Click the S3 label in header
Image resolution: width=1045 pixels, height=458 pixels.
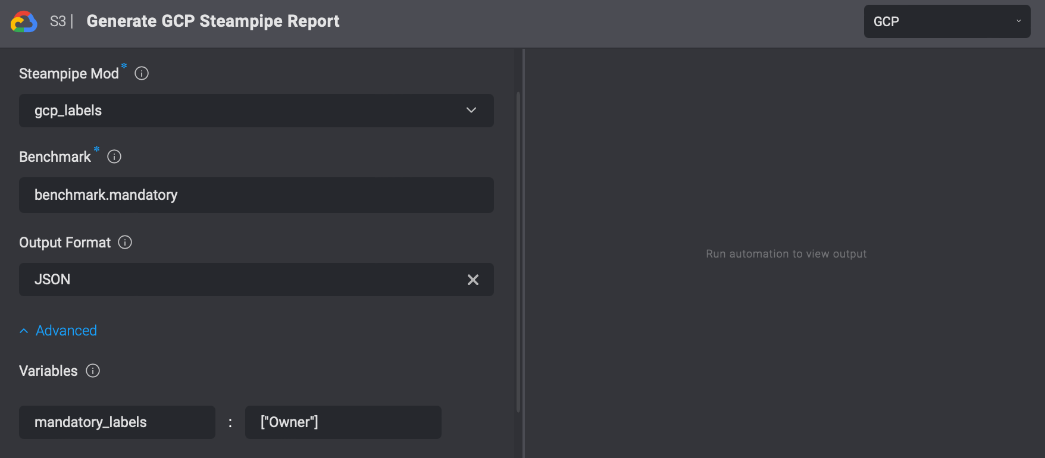click(x=58, y=21)
